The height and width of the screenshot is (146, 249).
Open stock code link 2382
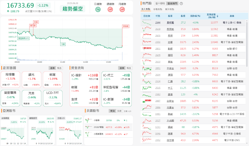[158, 94]
